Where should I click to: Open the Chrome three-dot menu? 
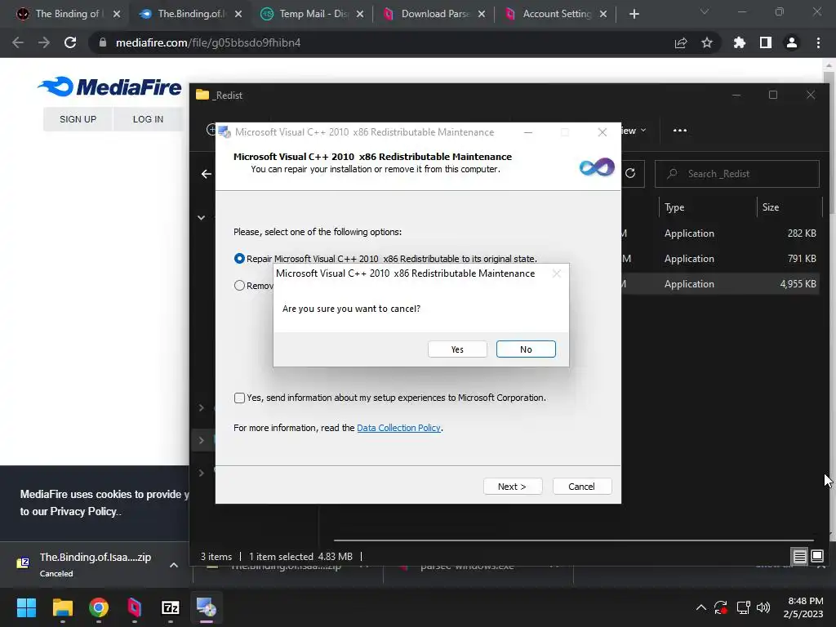(x=818, y=42)
